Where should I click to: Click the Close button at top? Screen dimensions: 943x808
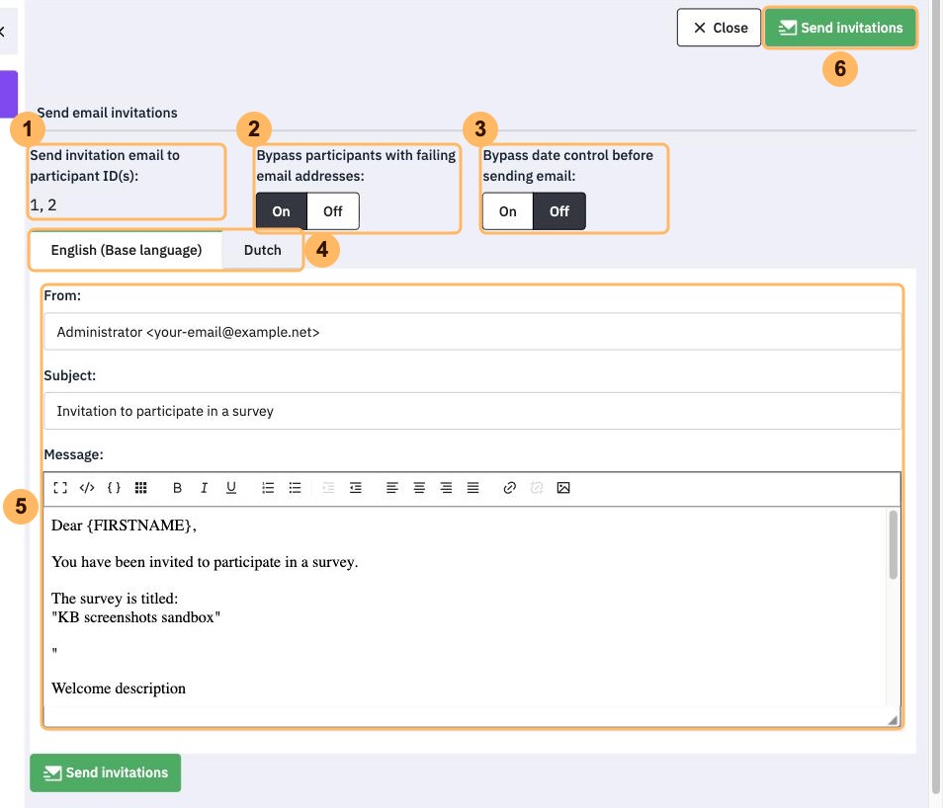point(719,28)
